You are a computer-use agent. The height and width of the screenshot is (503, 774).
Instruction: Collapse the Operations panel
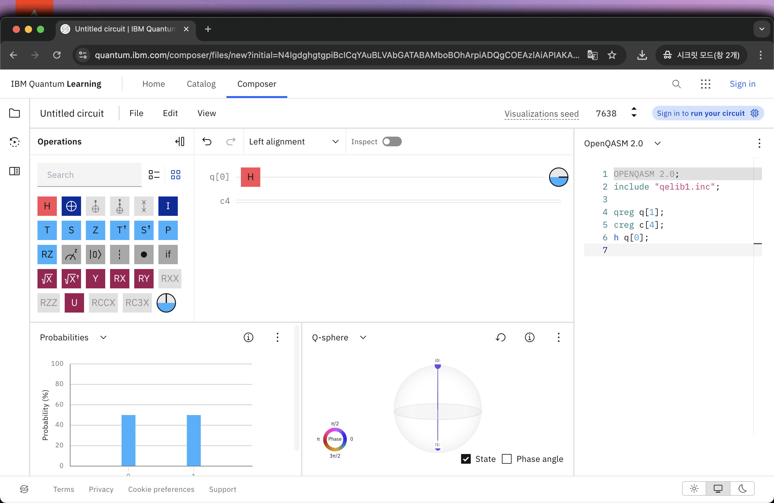180,141
